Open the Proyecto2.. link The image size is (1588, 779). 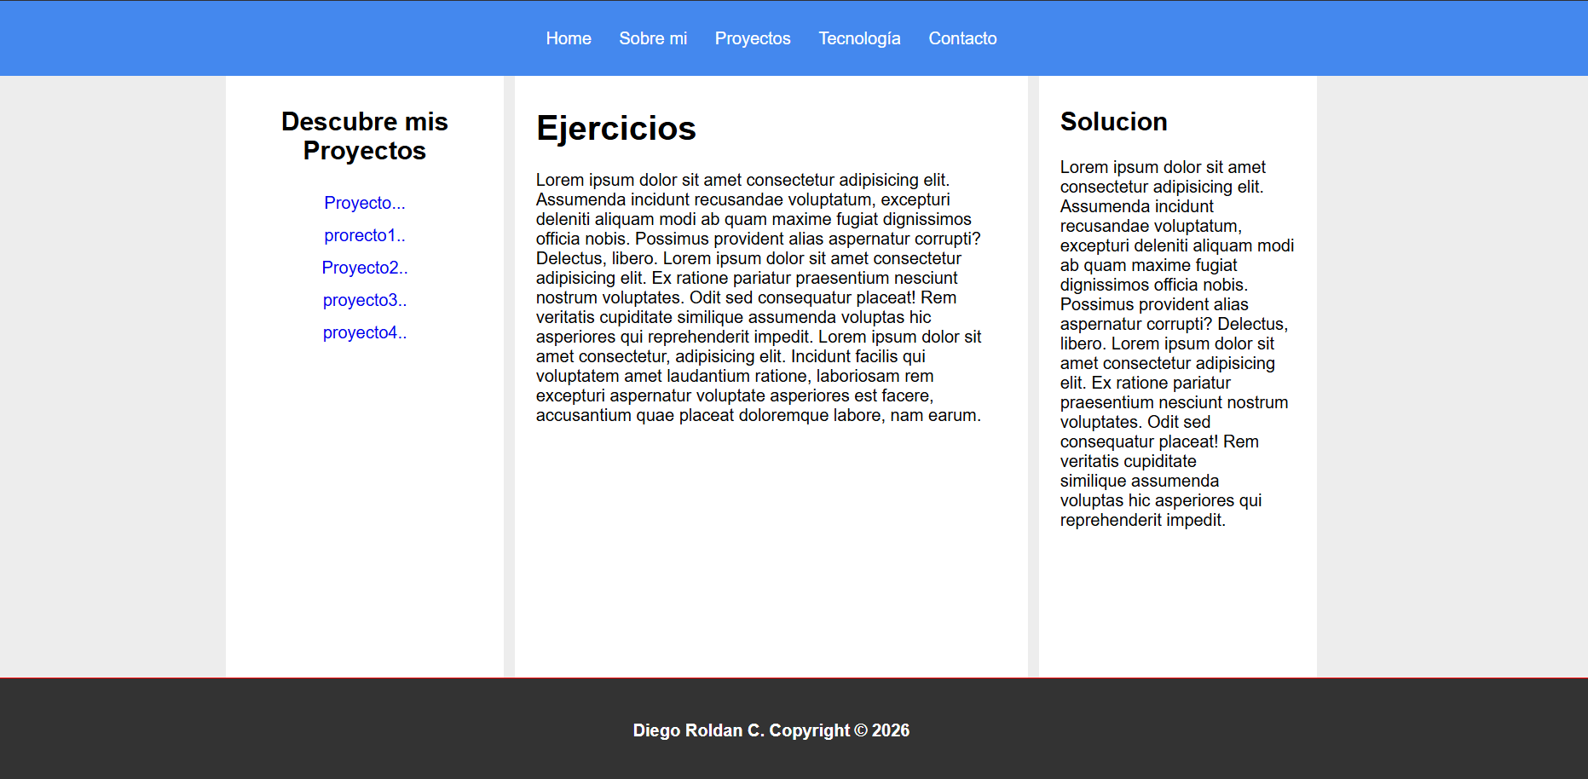365,268
